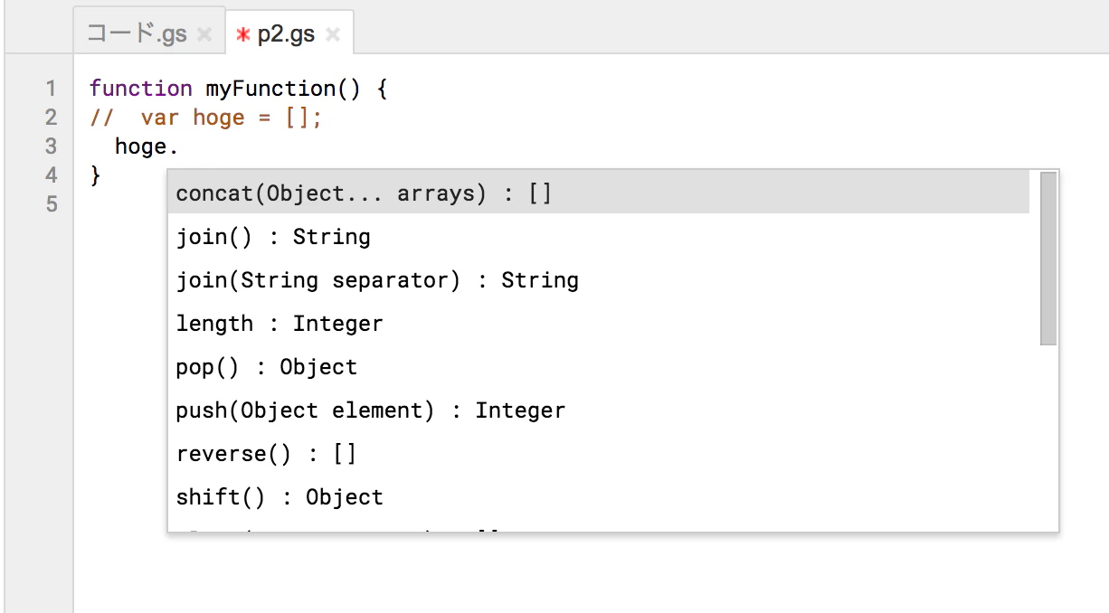Place cursor on function myFunction() line
1109x613 pixels.
(x=239, y=89)
